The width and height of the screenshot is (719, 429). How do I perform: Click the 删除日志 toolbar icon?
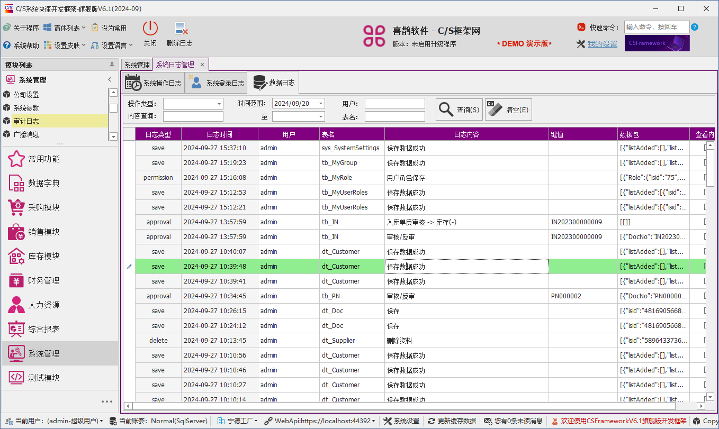coord(181,29)
